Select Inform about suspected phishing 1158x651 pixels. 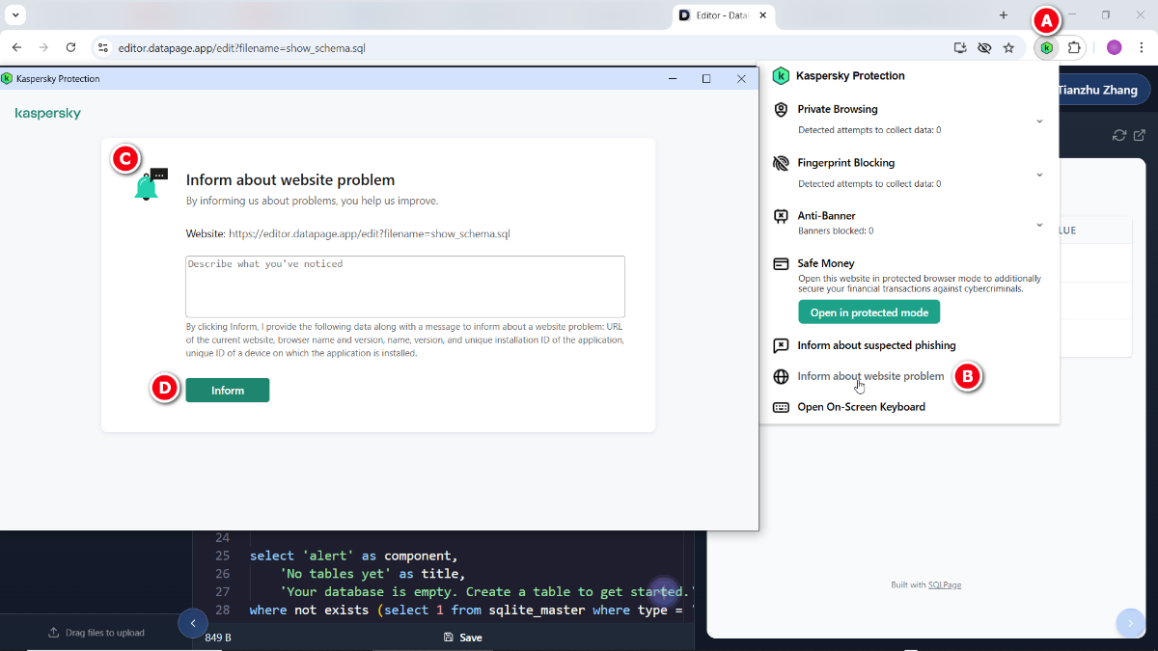876,345
